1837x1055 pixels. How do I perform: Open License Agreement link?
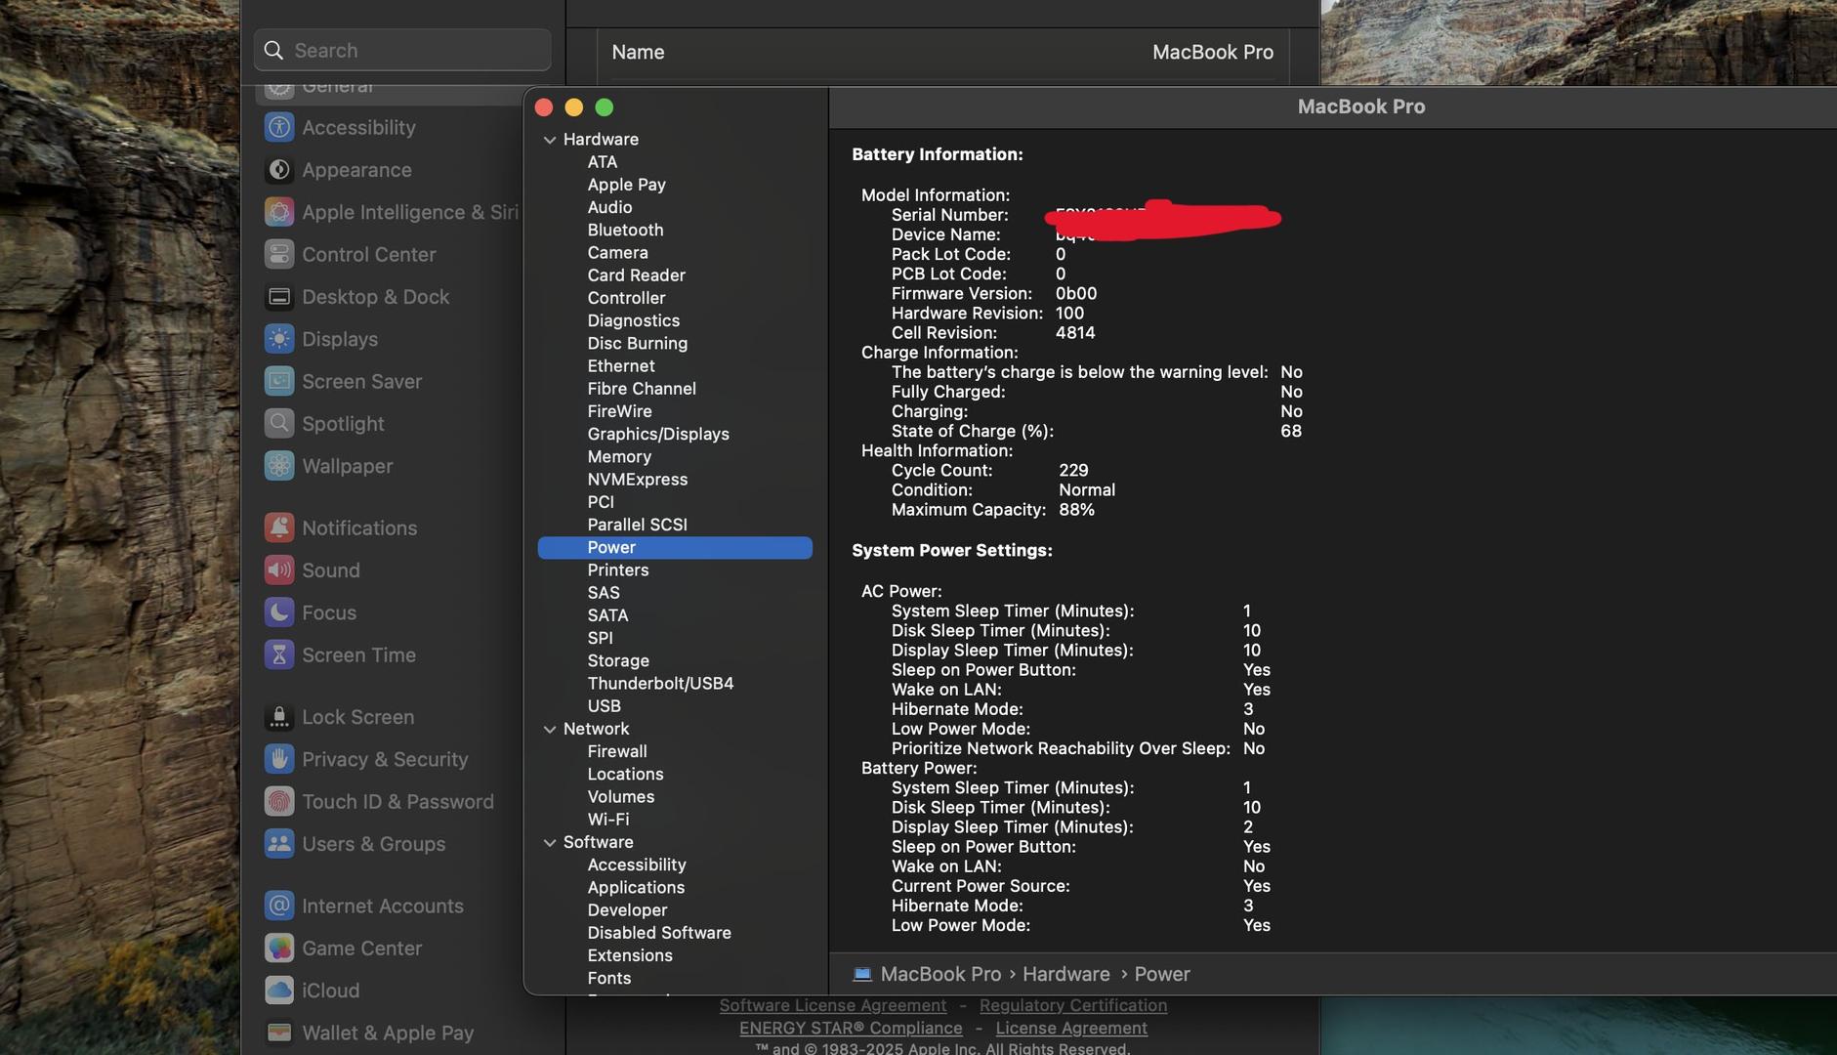click(x=1071, y=1028)
